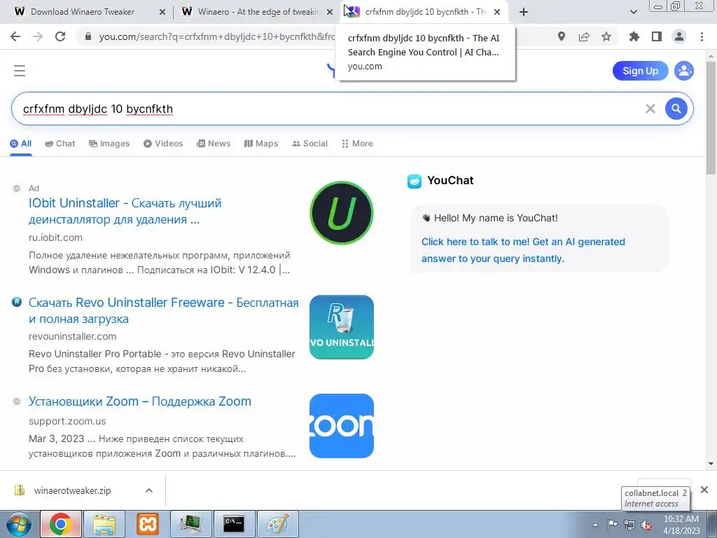Open Windows Explorer from taskbar
Image resolution: width=717 pixels, height=538 pixels.
click(104, 524)
